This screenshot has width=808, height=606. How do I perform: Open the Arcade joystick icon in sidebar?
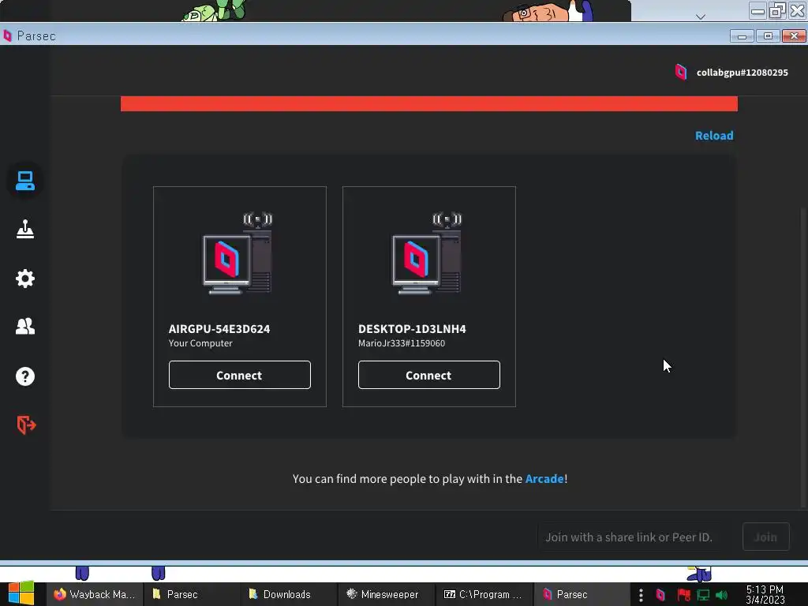coord(24,230)
